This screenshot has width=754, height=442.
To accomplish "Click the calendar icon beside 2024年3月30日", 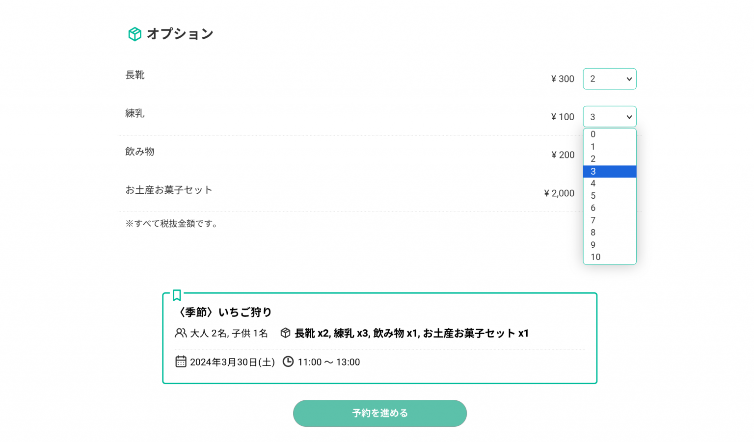I will (x=181, y=362).
